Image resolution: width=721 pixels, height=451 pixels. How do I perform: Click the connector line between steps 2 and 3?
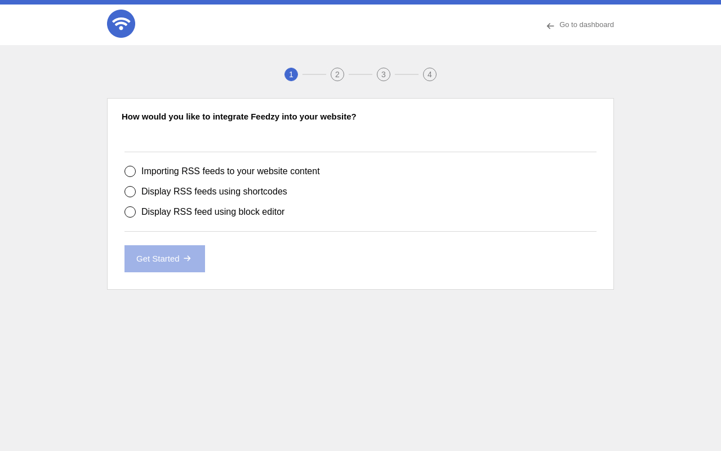tap(360, 74)
